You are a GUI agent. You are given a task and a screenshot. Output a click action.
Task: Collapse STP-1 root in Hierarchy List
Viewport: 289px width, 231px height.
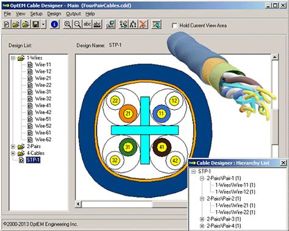pyautogui.click(x=193, y=172)
